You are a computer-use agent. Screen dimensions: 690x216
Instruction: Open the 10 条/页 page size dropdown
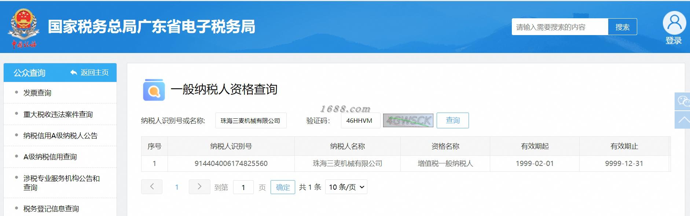tap(346, 187)
